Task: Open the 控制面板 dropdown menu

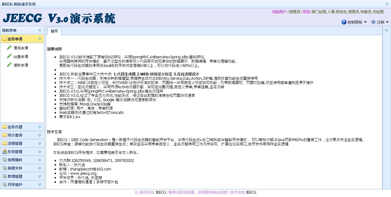Action: [354, 22]
